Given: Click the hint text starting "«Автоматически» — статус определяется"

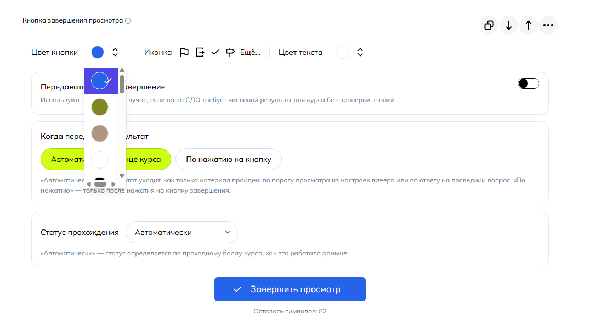Looking at the screenshot, I should 194,253.
